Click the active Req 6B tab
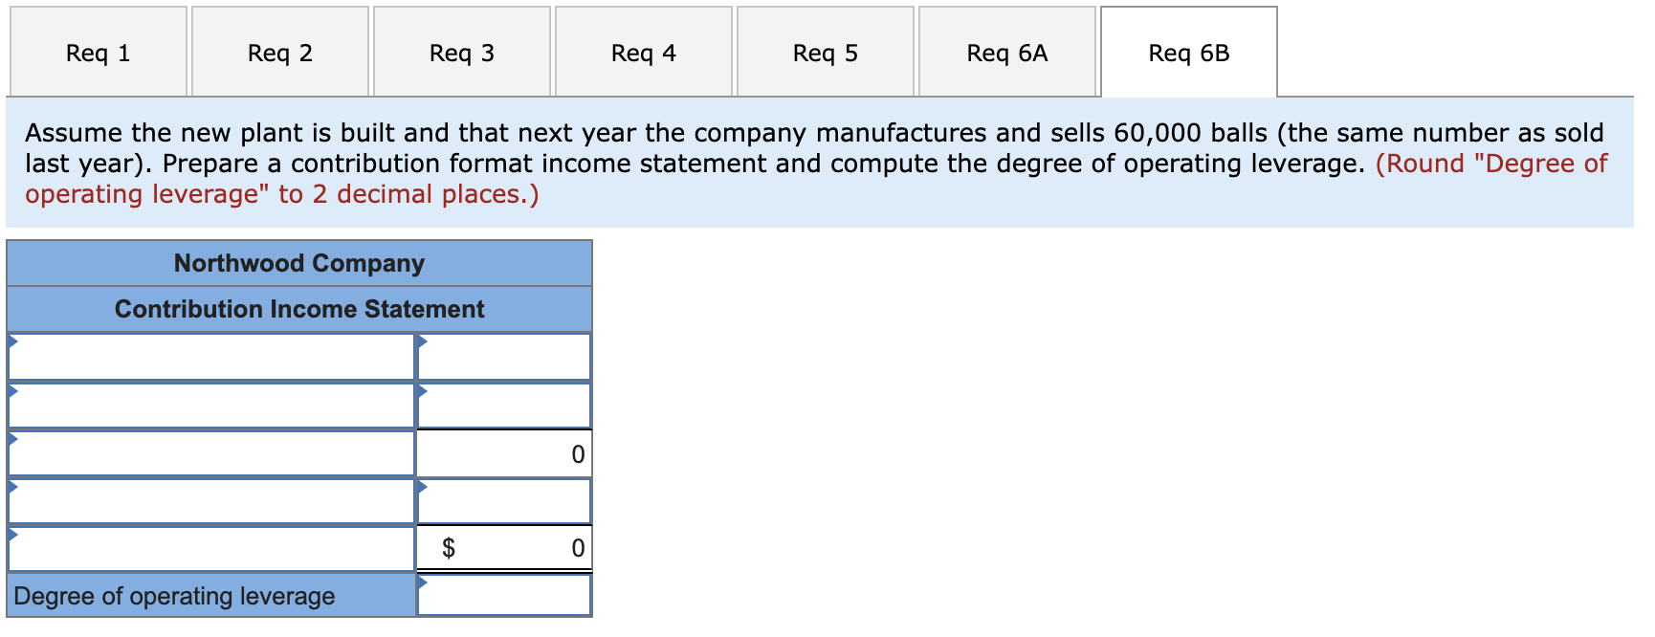This screenshot has width=1655, height=637. [1188, 53]
